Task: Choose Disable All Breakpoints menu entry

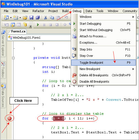Action: (103, 82)
